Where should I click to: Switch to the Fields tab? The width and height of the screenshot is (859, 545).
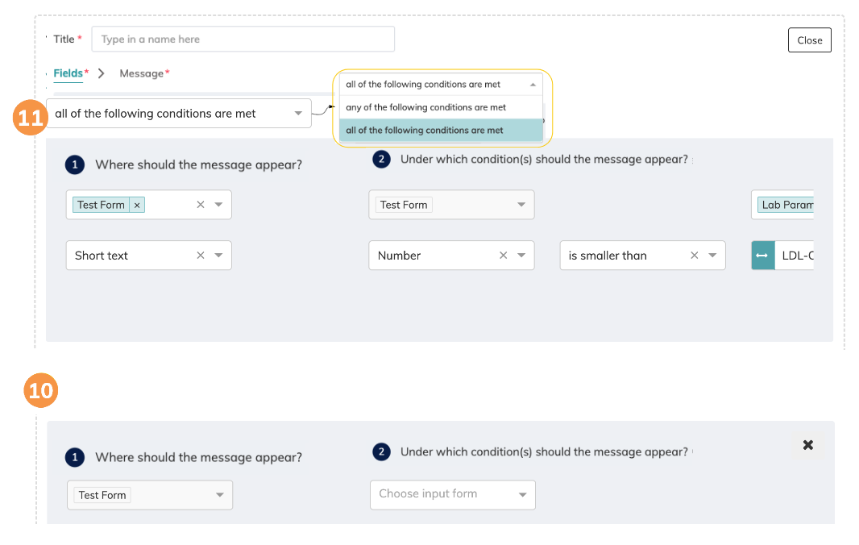click(68, 73)
